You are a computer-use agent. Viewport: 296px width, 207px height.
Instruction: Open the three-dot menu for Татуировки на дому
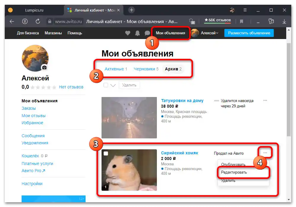265,101
